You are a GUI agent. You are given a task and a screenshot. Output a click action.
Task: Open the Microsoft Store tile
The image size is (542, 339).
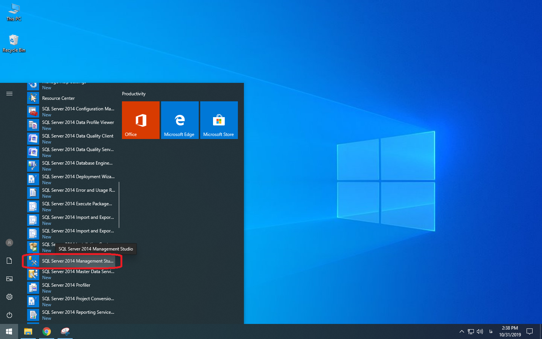tap(219, 120)
